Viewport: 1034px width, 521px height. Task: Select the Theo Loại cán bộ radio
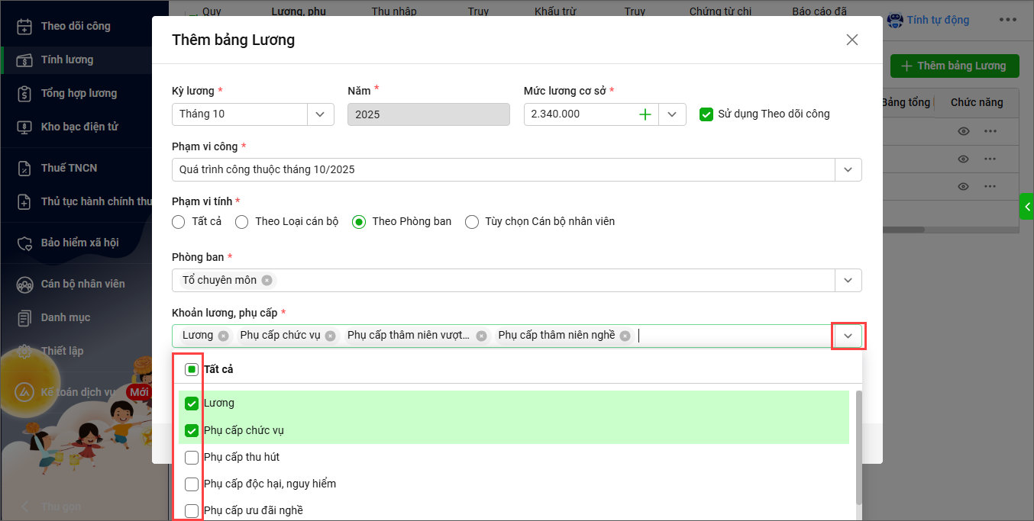pyautogui.click(x=242, y=222)
